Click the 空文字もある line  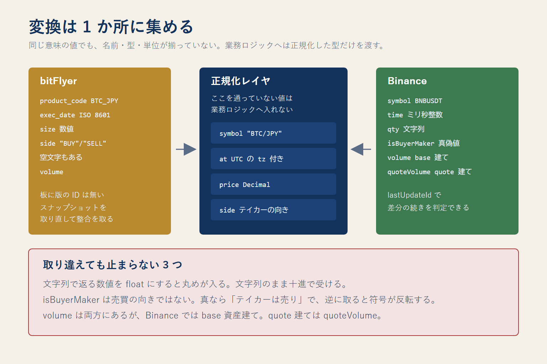[61, 157]
